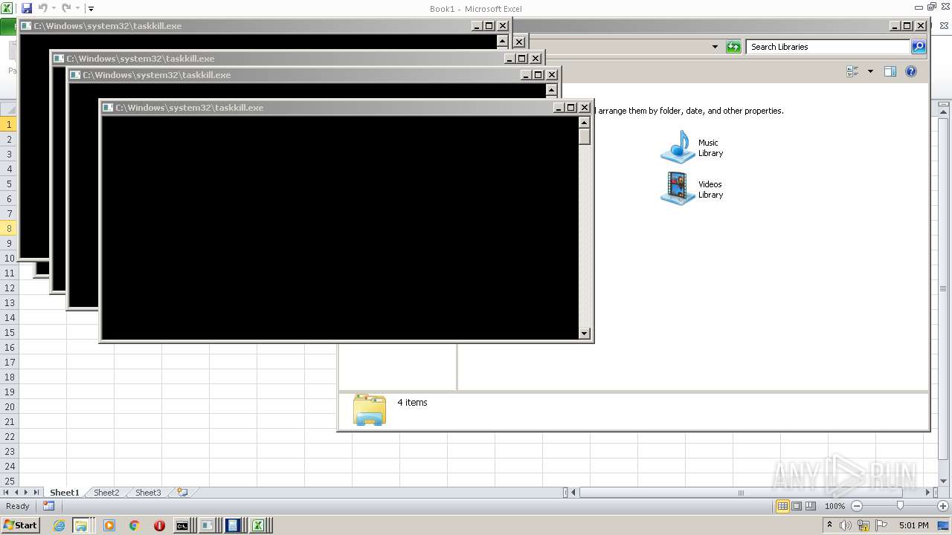Click the zoom in plus button
Viewport: 952px width, 535px height.
pos(942,506)
